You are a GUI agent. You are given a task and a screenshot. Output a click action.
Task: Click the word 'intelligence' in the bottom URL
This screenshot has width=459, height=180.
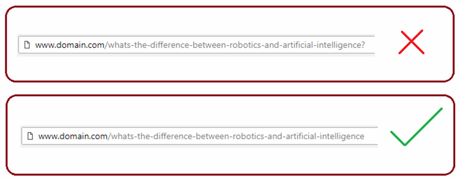click(x=342, y=137)
